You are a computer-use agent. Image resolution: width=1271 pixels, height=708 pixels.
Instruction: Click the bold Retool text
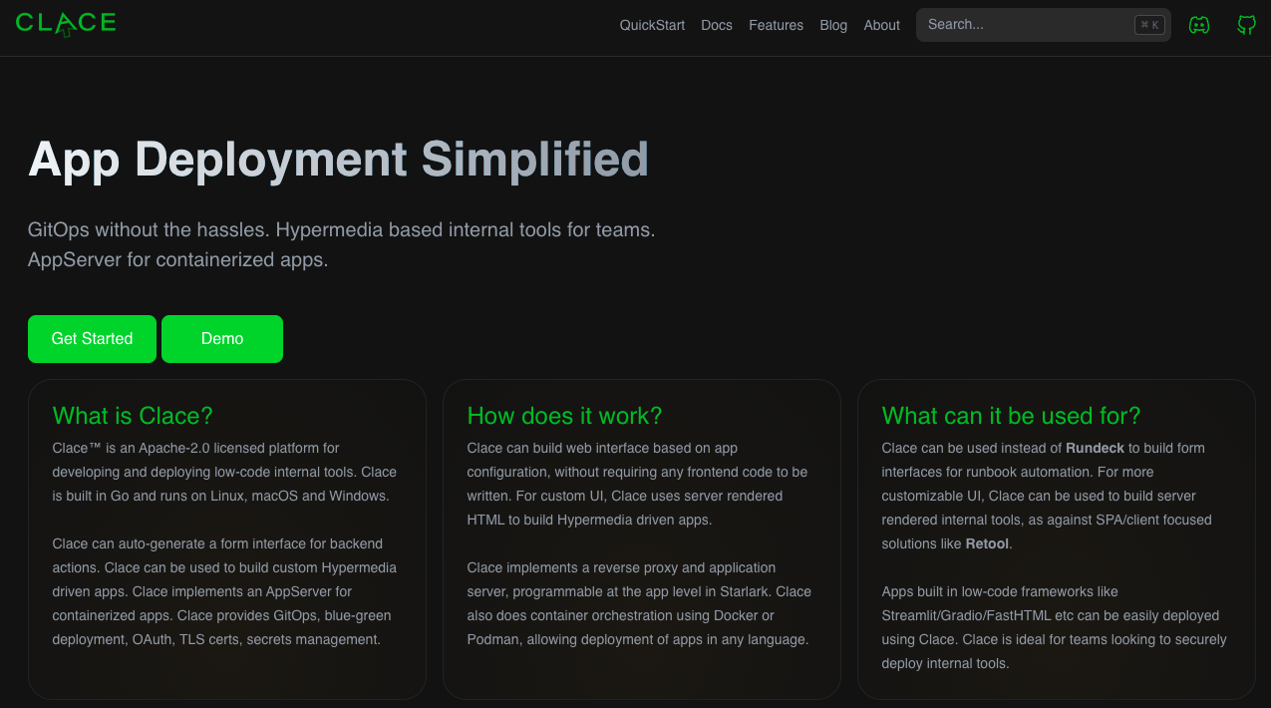point(987,543)
